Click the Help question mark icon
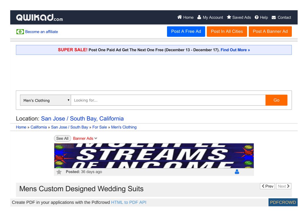This screenshot has width=308, height=218. coord(257,17)
